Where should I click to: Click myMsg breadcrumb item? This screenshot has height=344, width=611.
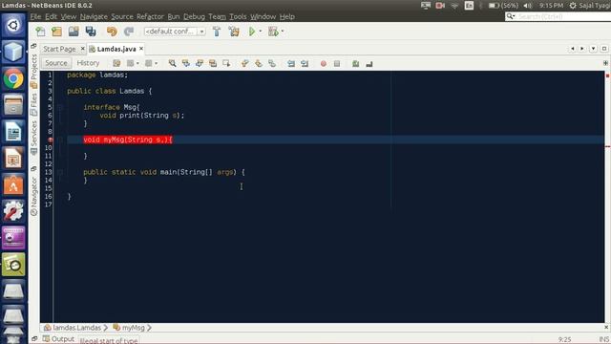(130, 328)
